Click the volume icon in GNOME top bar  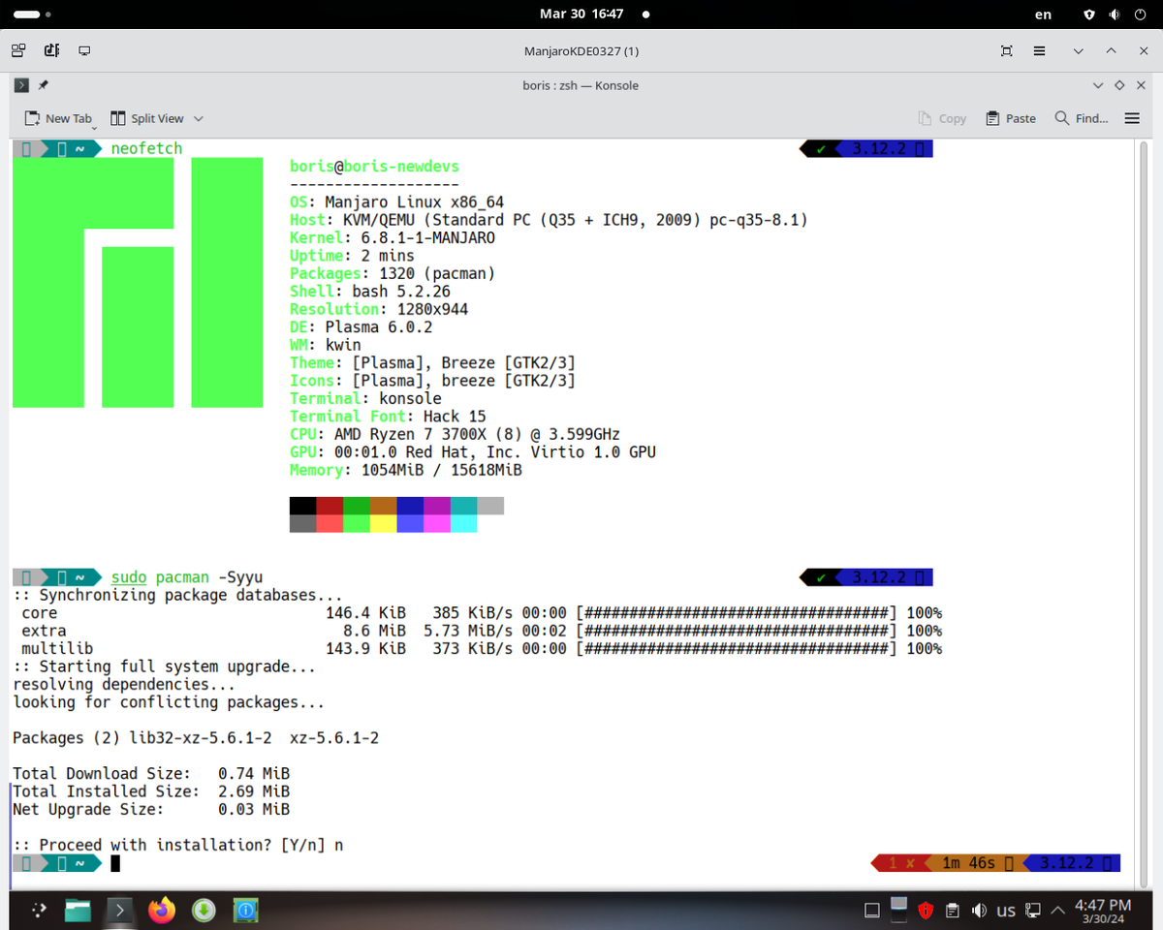(x=1115, y=15)
